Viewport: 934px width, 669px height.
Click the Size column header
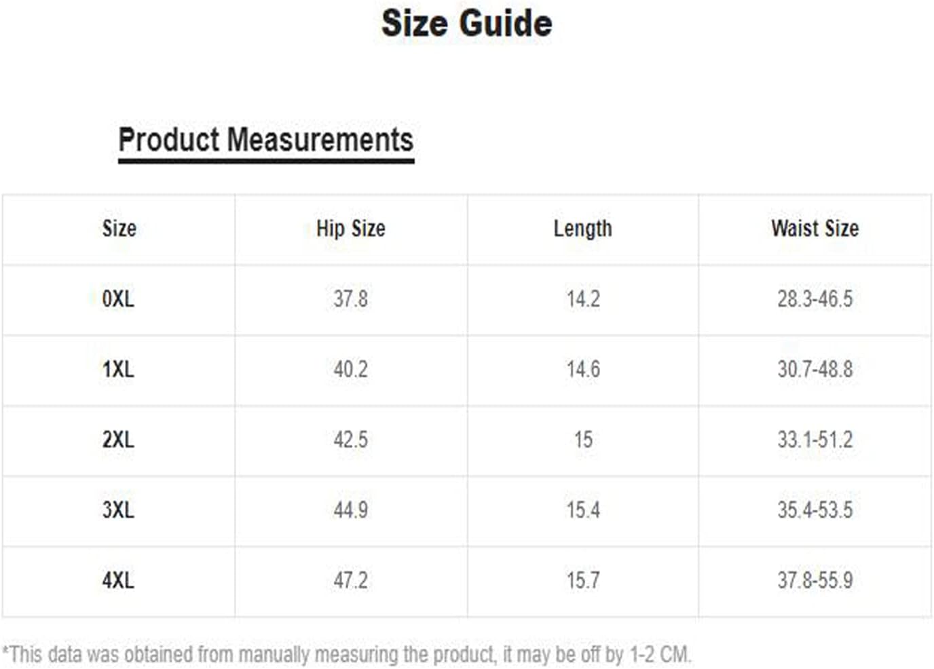click(119, 229)
